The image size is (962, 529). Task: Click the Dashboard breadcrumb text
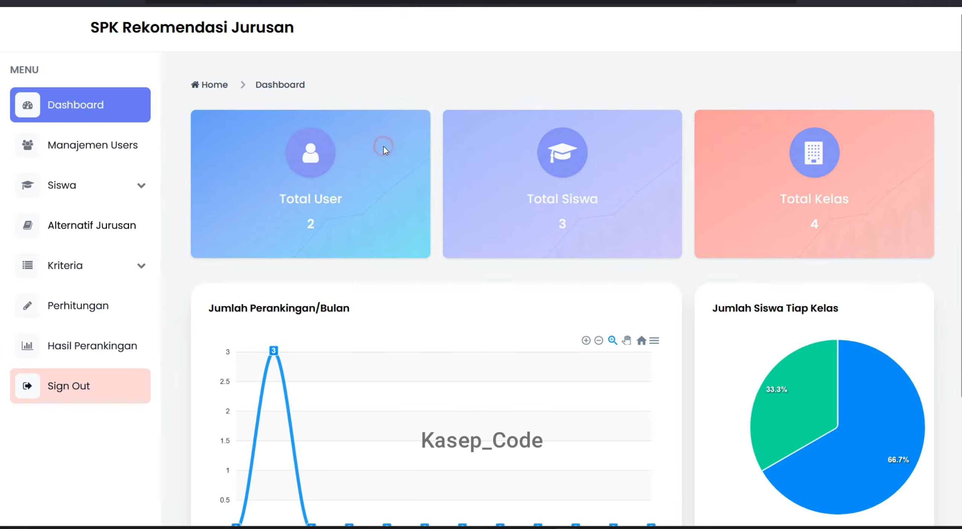[x=280, y=85]
